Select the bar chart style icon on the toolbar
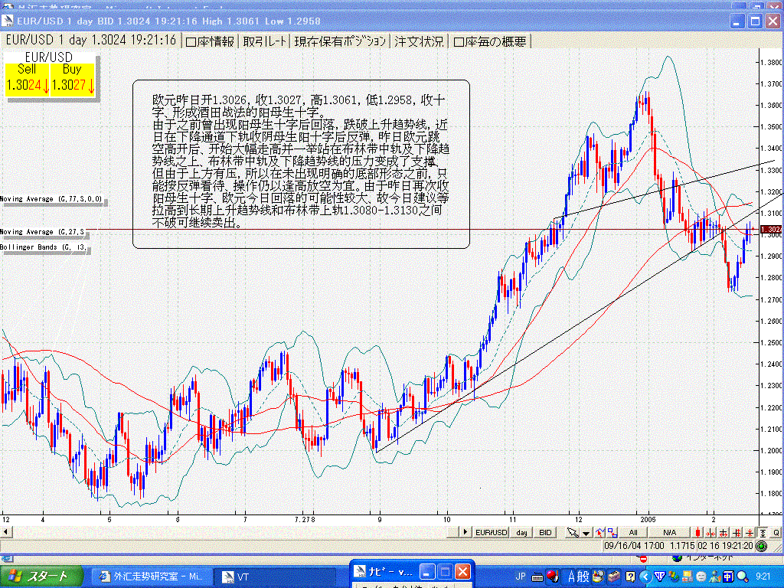 tap(710, 531)
